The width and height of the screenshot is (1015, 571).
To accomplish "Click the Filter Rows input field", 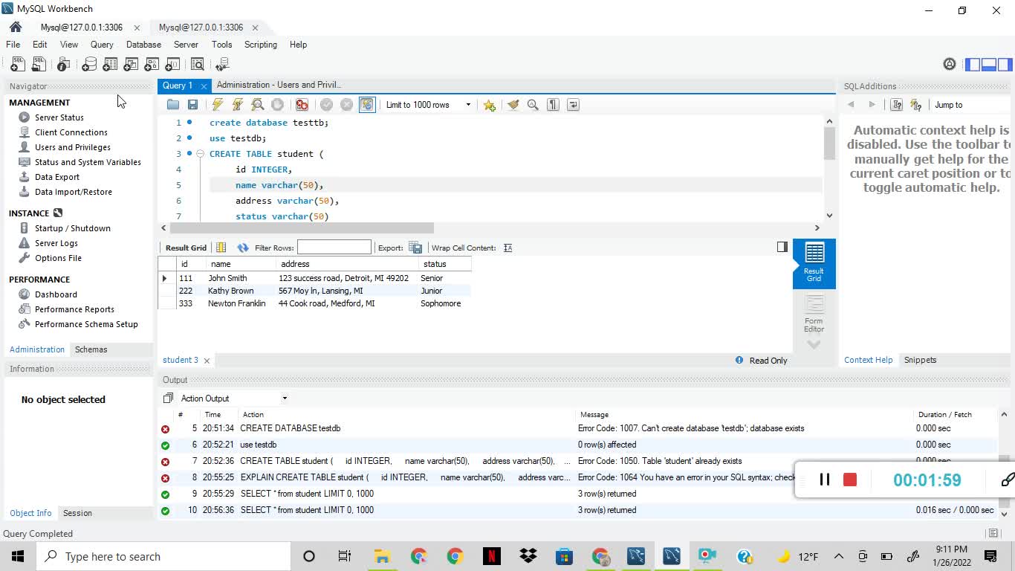I will pyautogui.click(x=334, y=248).
